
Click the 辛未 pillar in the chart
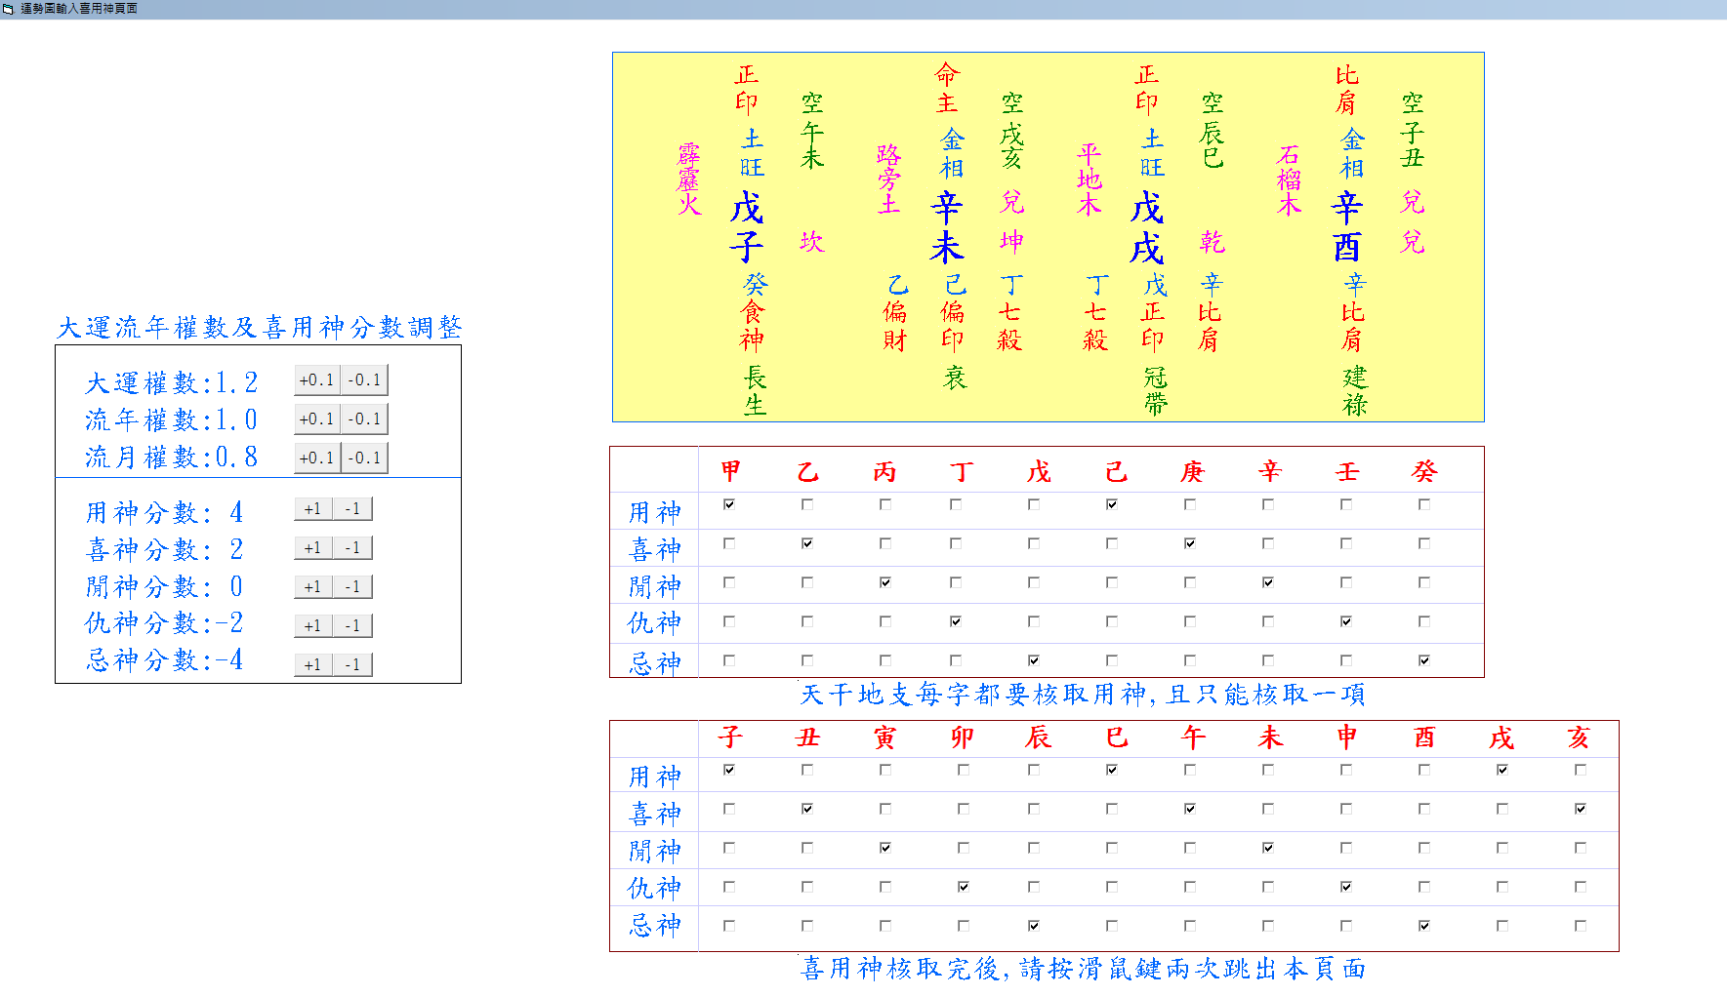point(946,227)
